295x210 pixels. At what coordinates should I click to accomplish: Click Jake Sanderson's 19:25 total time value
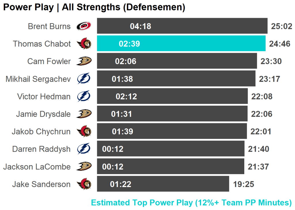[x=243, y=184]
